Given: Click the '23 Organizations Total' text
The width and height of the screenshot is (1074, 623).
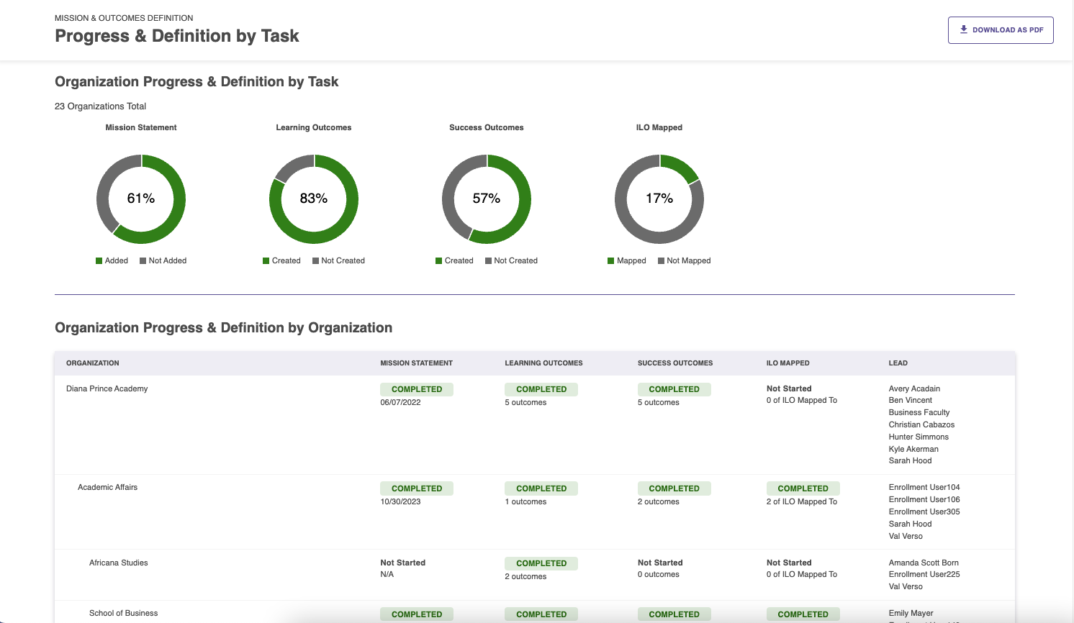Looking at the screenshot, I should point(101,106).
